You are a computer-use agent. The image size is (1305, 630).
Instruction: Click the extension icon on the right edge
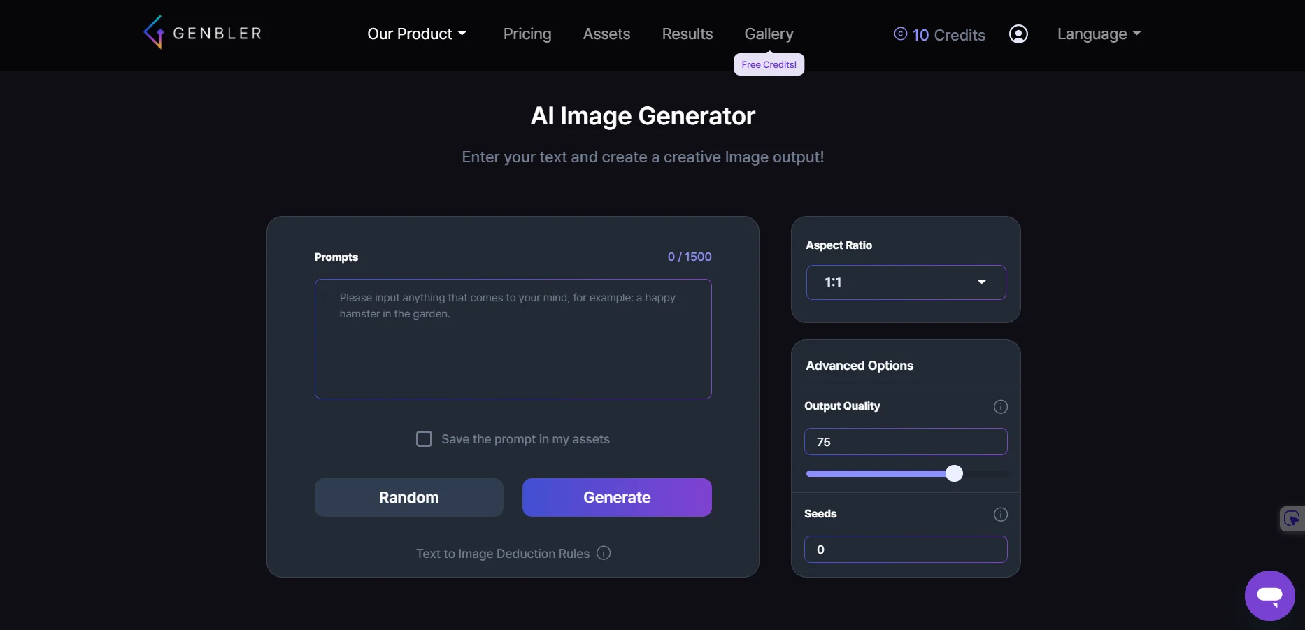1292,519
